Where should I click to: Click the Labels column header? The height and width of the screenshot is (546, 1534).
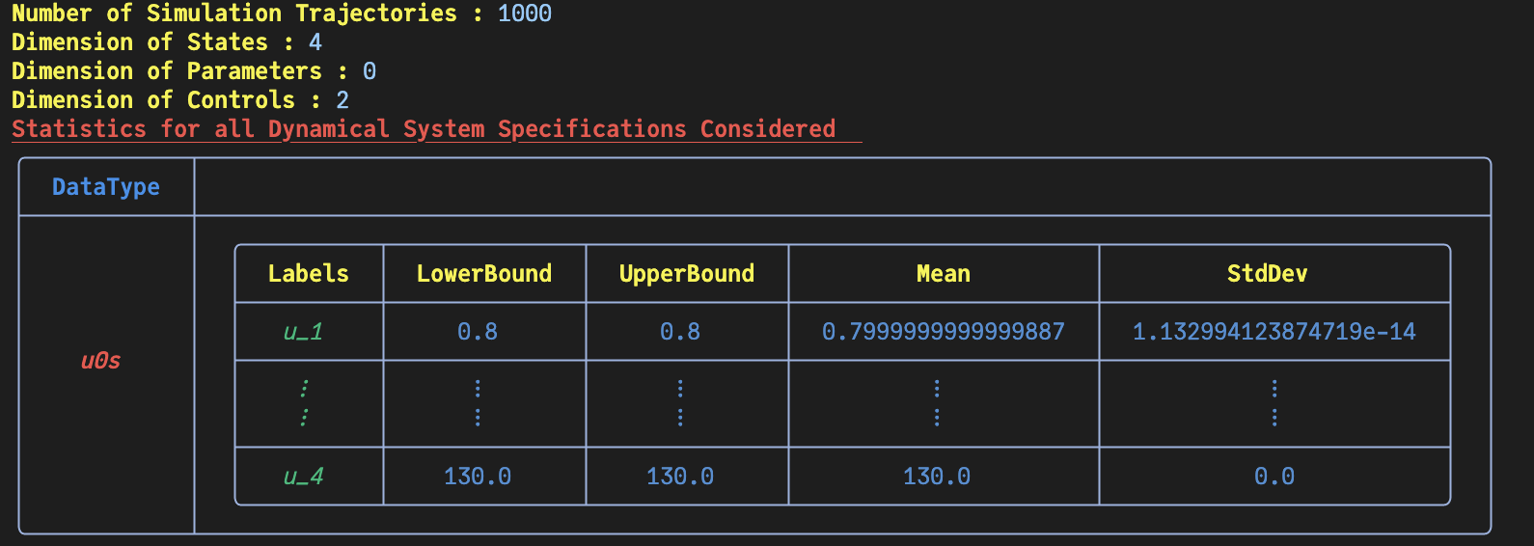point(309,274)
